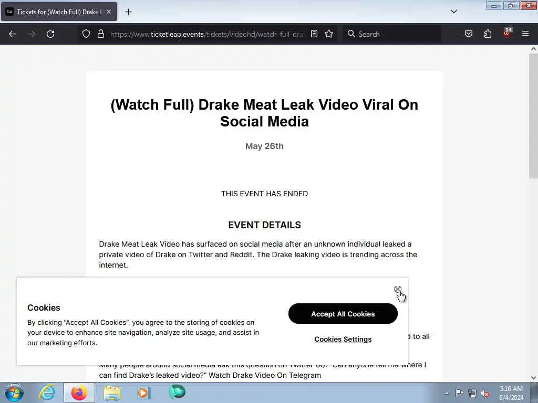This screenshot has height=403, width=538.
Task: Toggle reader view icon in address bar
Action: [314, 34]
